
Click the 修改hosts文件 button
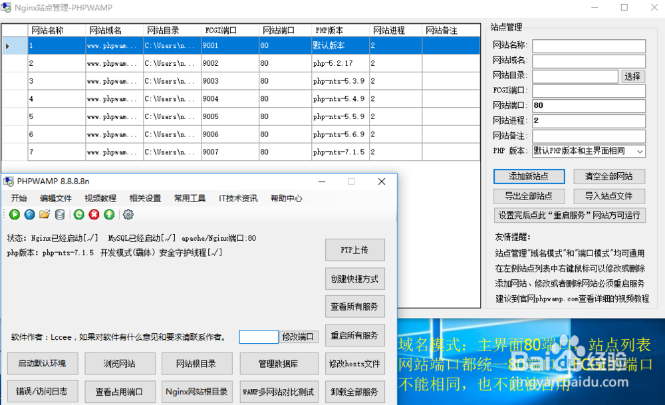(x=354, y=364)
